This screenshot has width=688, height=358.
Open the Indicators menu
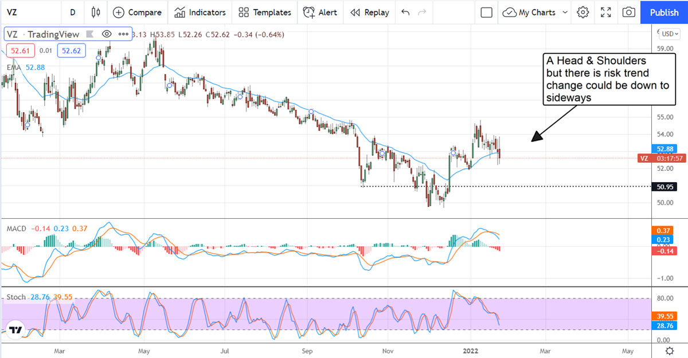[200, 12]
